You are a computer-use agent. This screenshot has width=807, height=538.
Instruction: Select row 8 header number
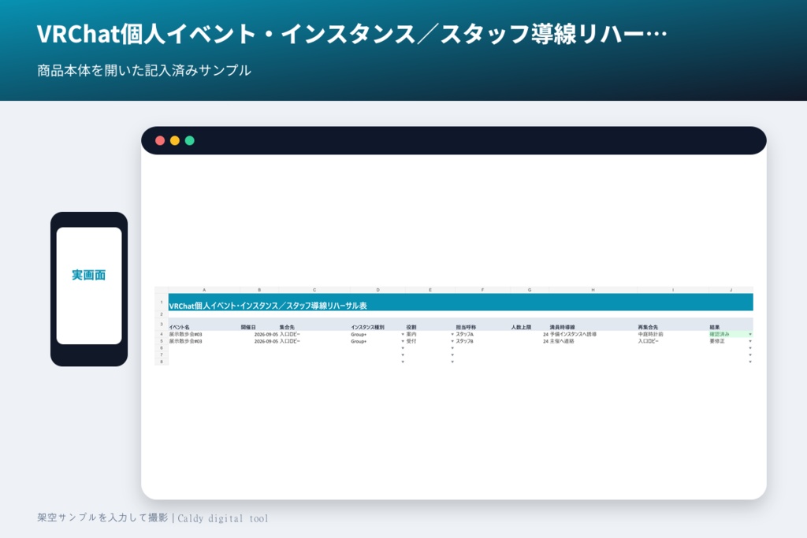[162, 362]
